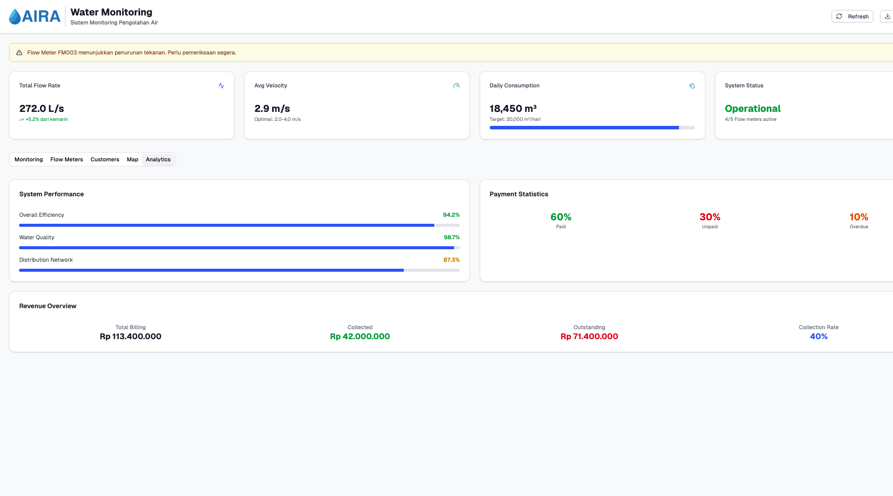893x496 pixels.
Task: Click the Distribution Network progress bar
Action: coord(239,270)
